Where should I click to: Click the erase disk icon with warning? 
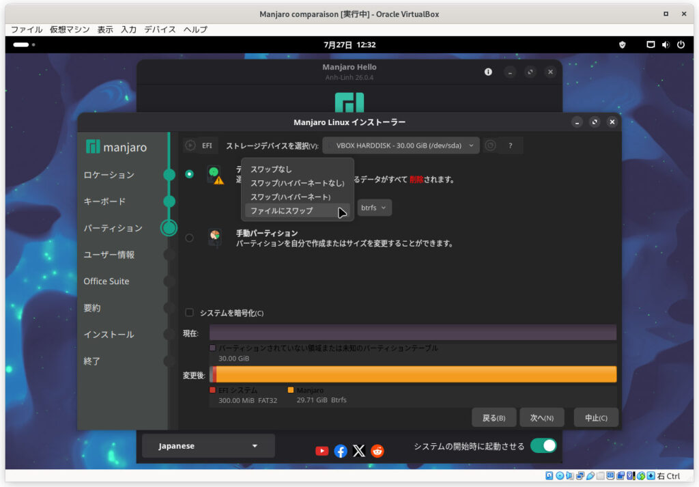coord(215,175)
